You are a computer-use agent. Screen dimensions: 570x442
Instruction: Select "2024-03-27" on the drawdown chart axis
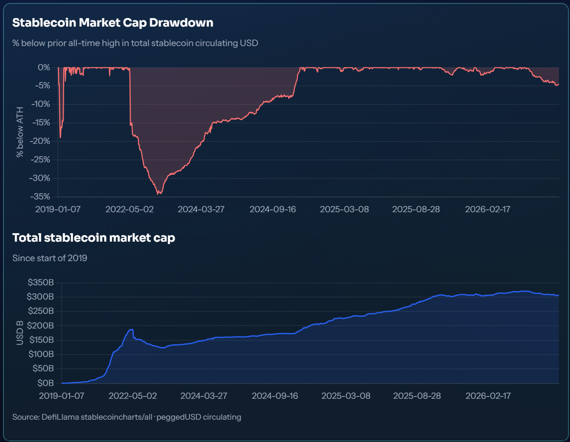201,209
